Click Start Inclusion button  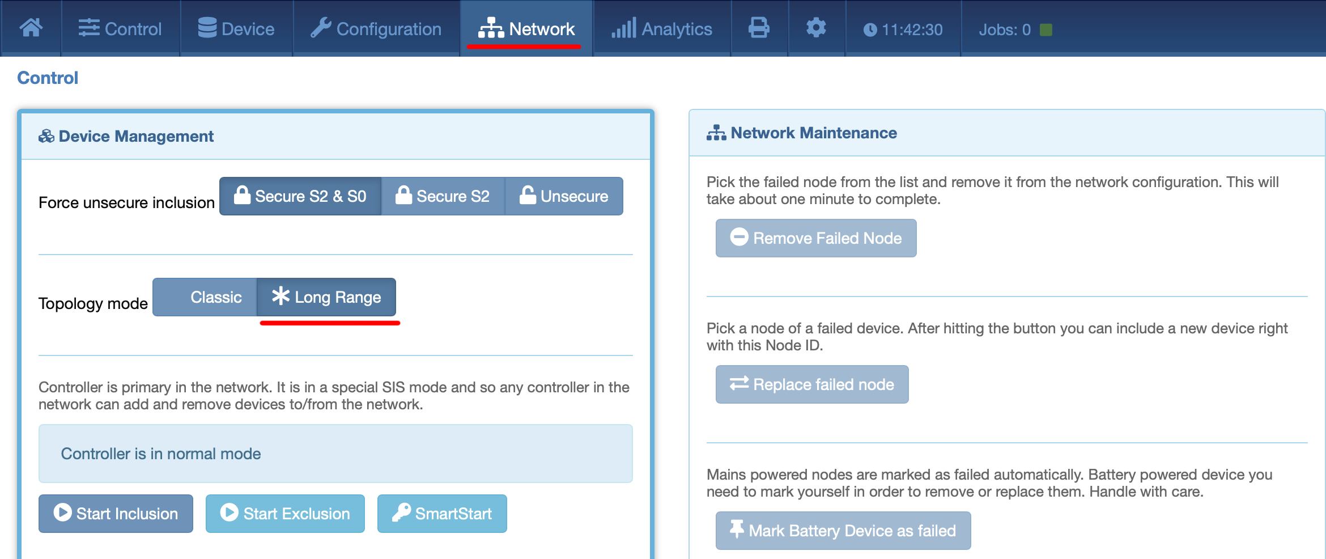pyautogui.click(x=116, y=514)
